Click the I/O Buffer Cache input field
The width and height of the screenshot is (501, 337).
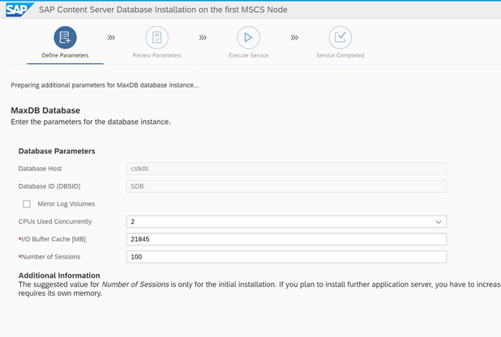[286, 239]
